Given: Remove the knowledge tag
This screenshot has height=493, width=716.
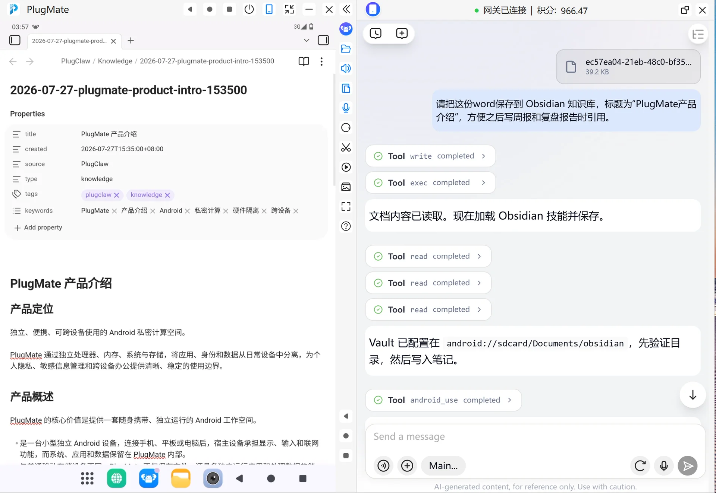Looking at the screenshot, I should [167, 195].
